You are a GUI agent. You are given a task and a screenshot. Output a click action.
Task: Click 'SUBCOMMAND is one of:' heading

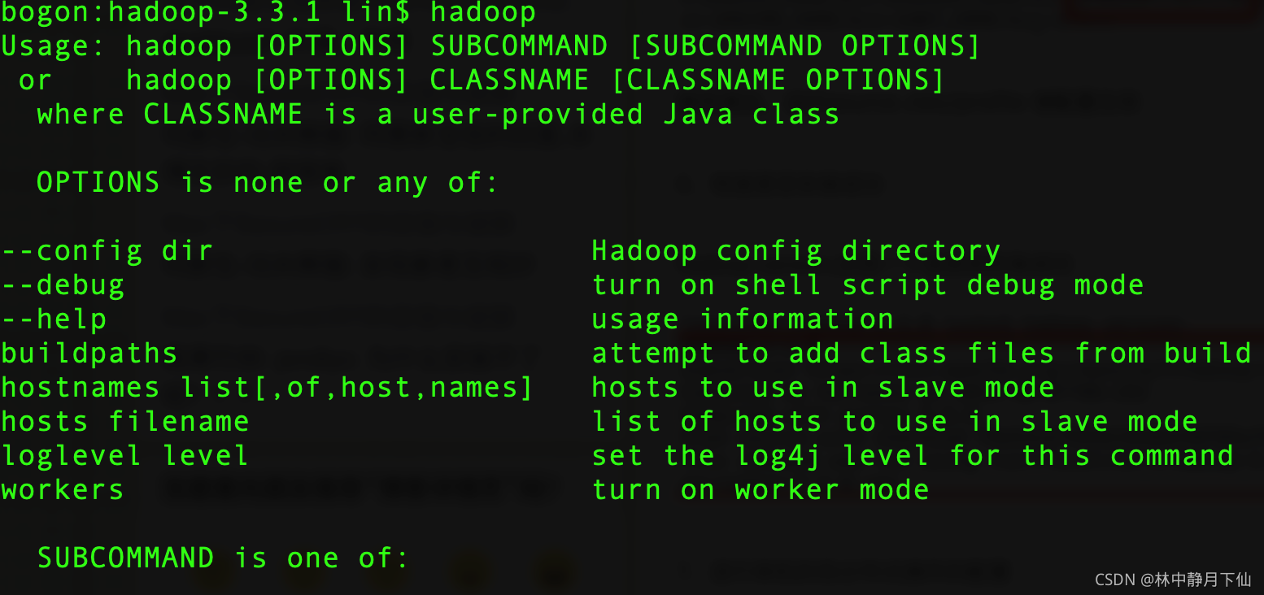(x=222, y=558)
